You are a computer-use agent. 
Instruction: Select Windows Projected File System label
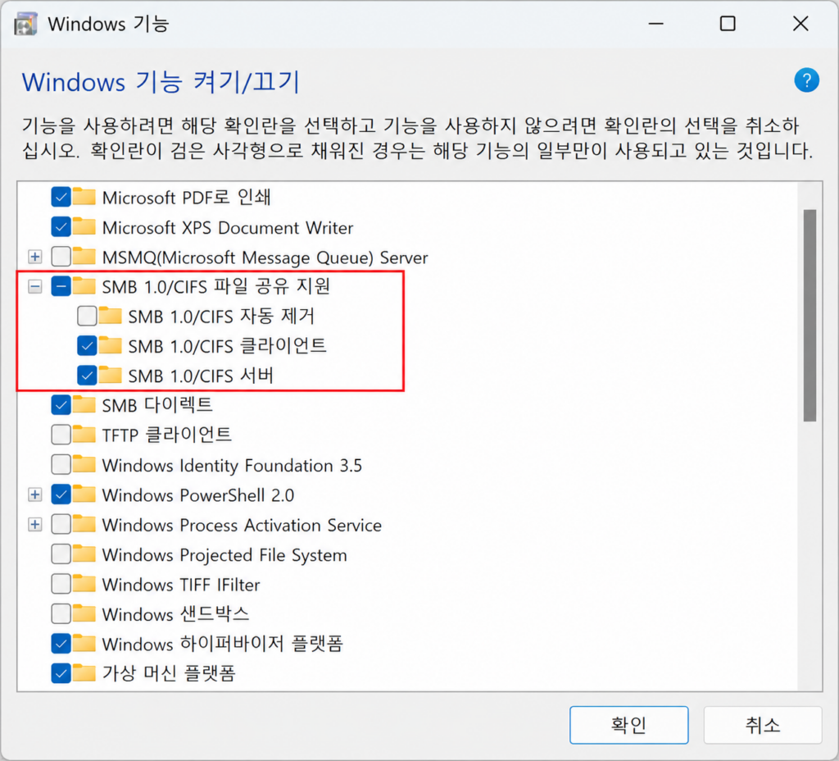pos(224,555)
